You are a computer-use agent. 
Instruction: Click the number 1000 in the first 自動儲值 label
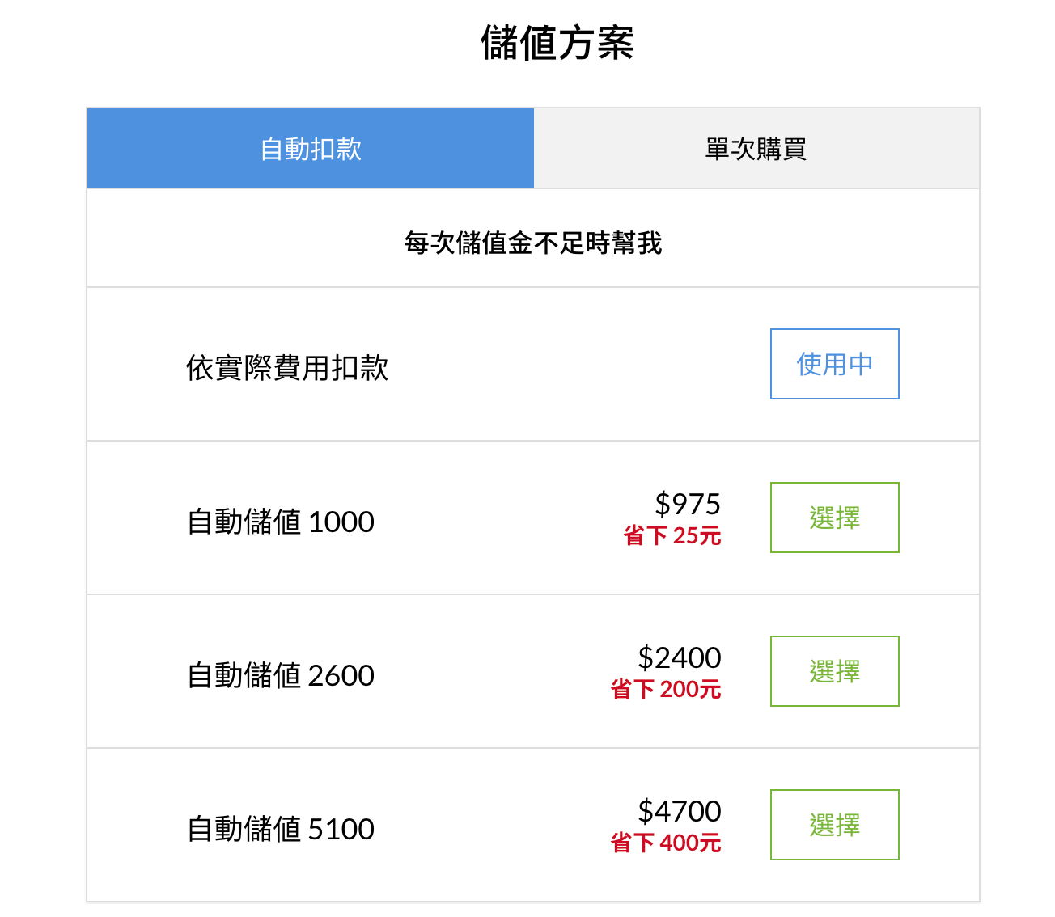(341, 522)
